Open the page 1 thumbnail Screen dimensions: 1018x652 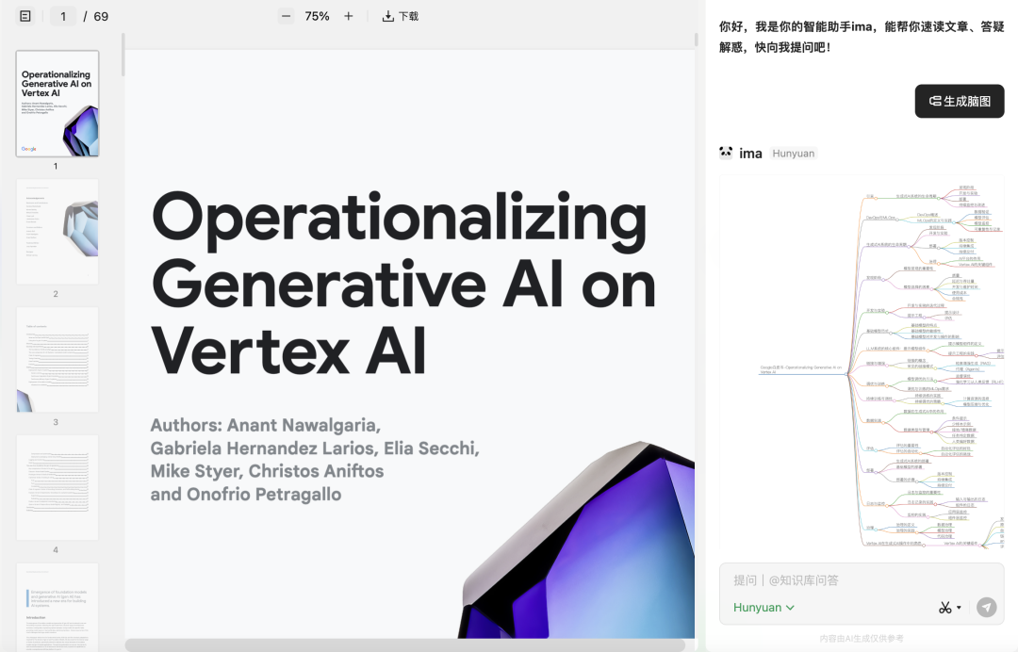pos(57,104)
